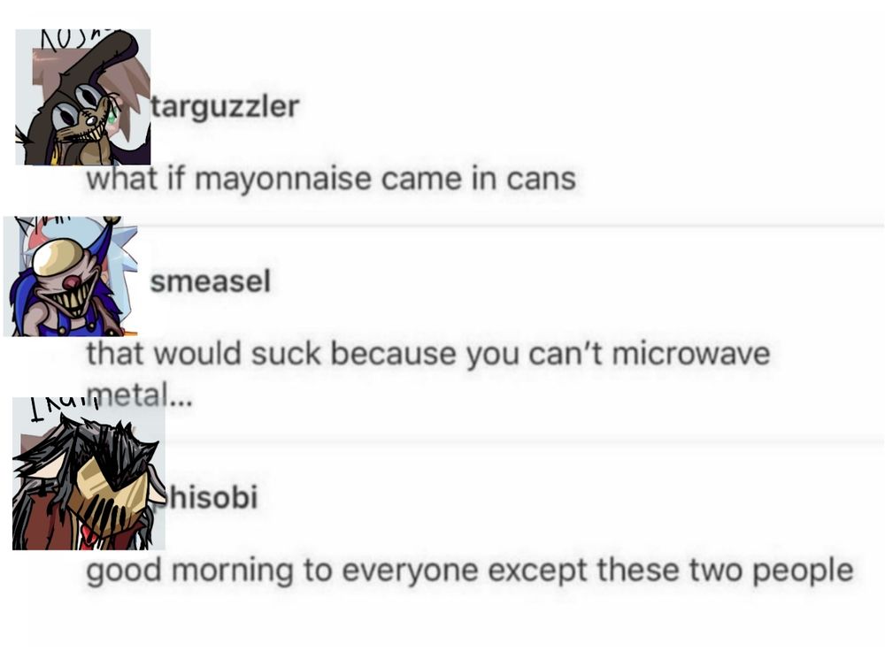The image size is (885, 659).
Task: Click the 'metal...' continuation line
Action: (x=140, y=395)
